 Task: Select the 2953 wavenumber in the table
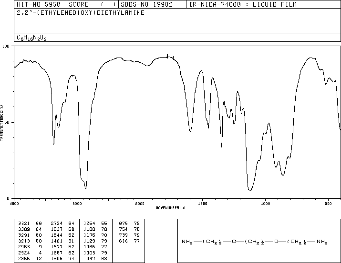[24, 247]
